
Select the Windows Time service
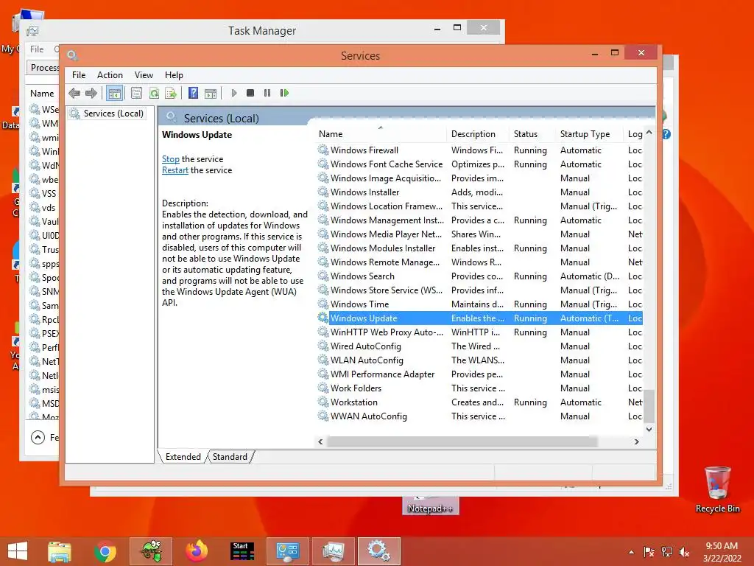[479, 304]
